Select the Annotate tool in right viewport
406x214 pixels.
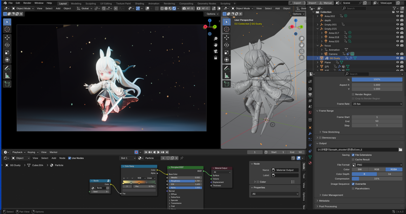tap(226, 68)
